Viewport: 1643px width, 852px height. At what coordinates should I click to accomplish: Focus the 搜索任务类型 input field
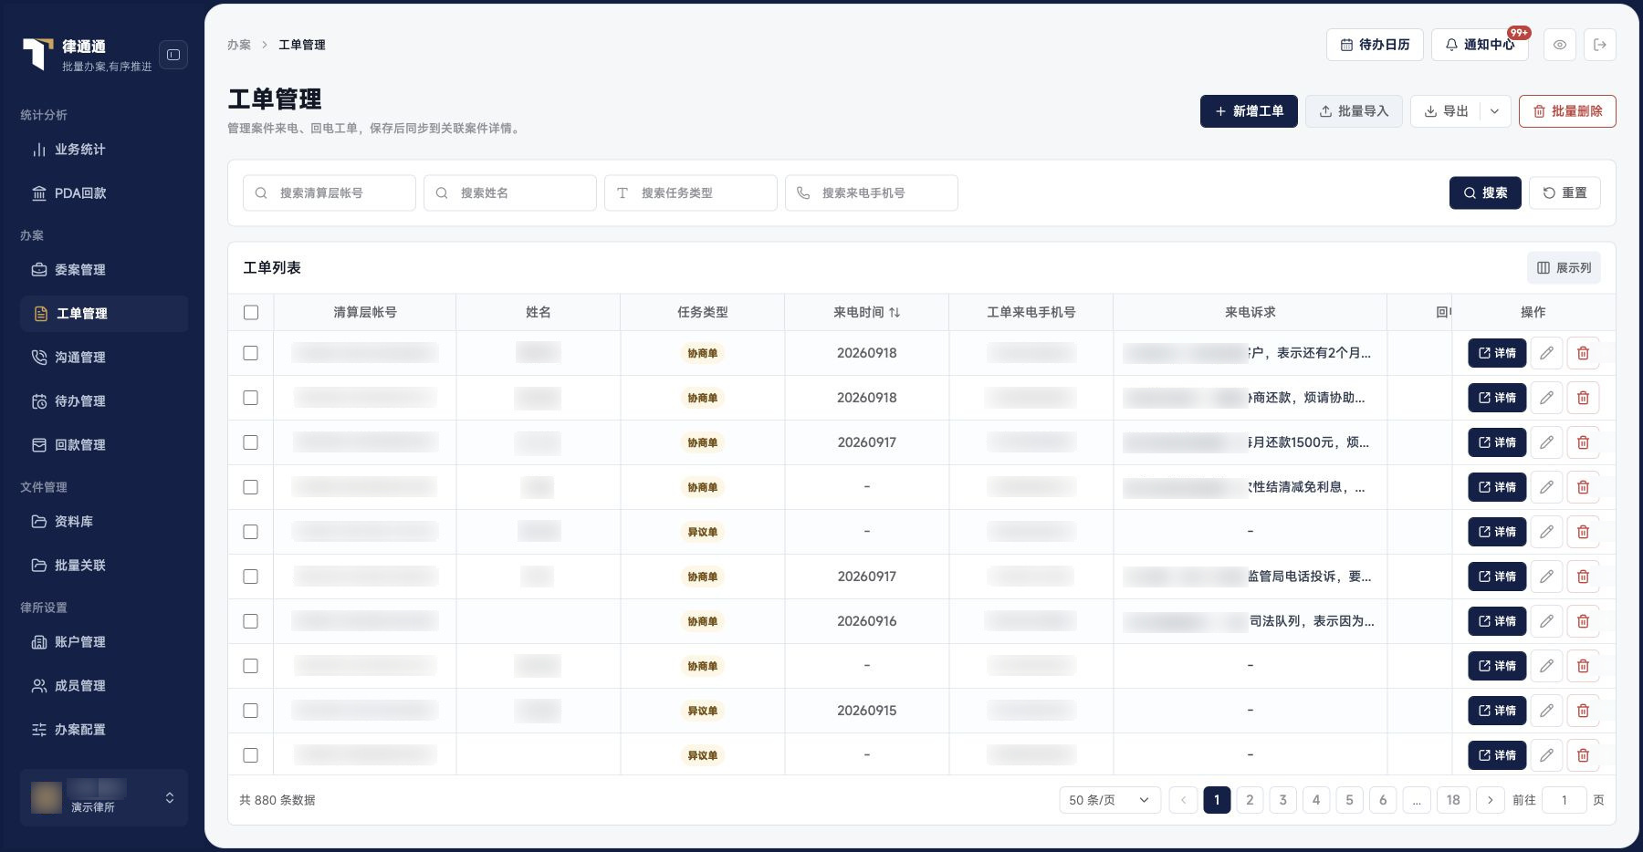pos(691,193)
